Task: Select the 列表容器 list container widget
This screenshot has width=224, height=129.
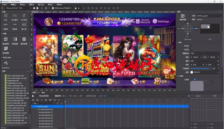Action: tap(15, 39)
